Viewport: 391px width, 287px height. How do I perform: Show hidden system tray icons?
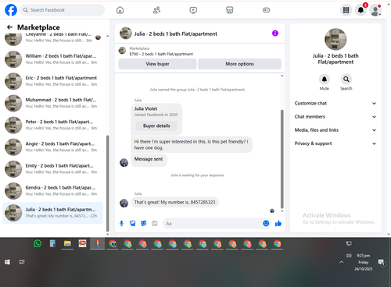tap(341, 262)
